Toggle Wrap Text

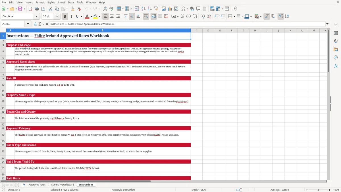pos(146,16)
